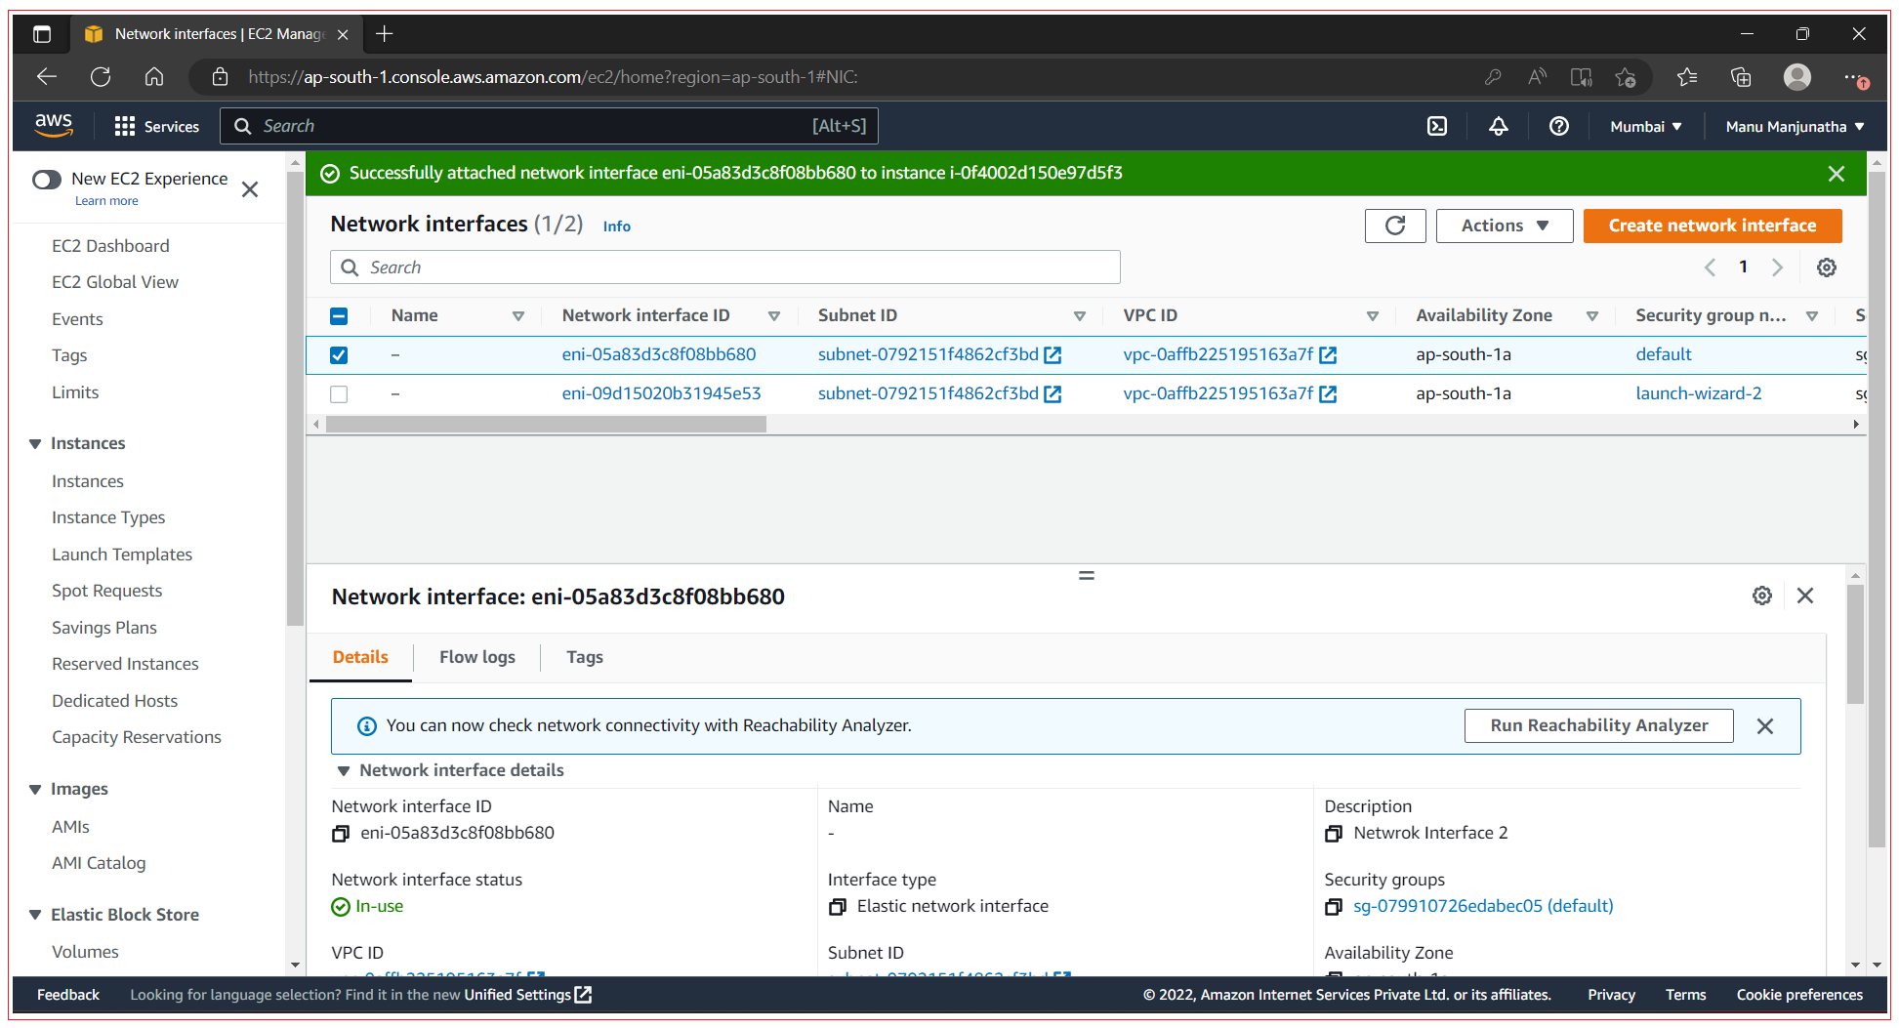This screenshot has height=1028, width=1899.
Task: Go back in browser history
Action: (x=47, y=77)
